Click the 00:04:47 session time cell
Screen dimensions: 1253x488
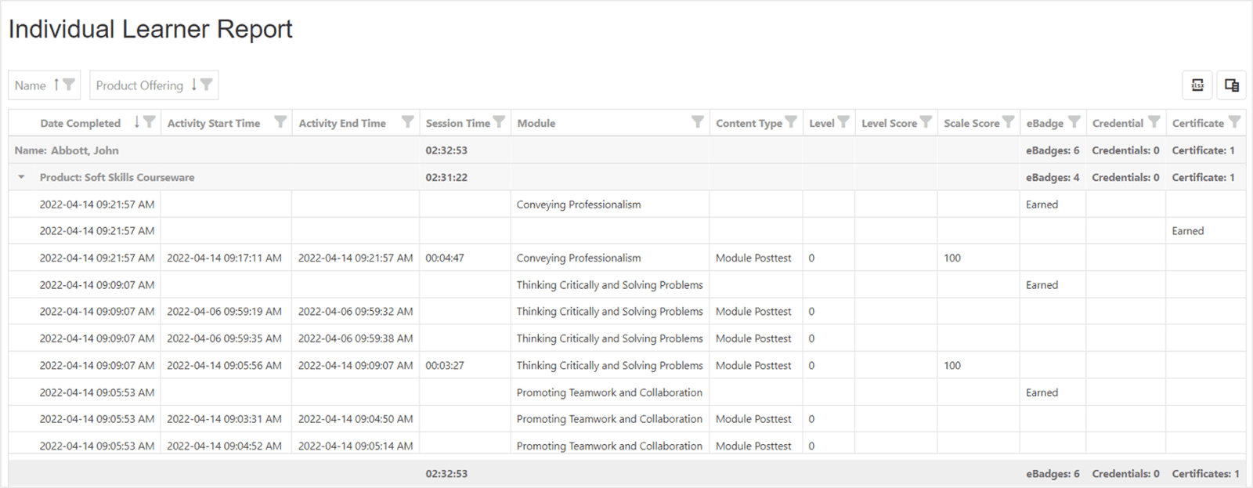445,258
